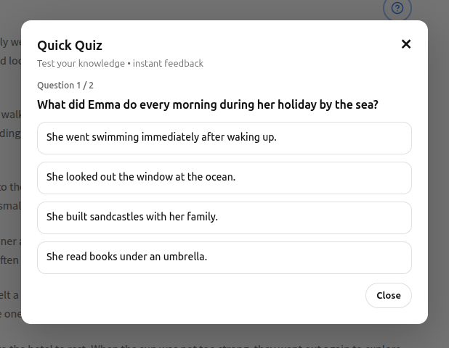Click the help question mark icon

point(397,8)
